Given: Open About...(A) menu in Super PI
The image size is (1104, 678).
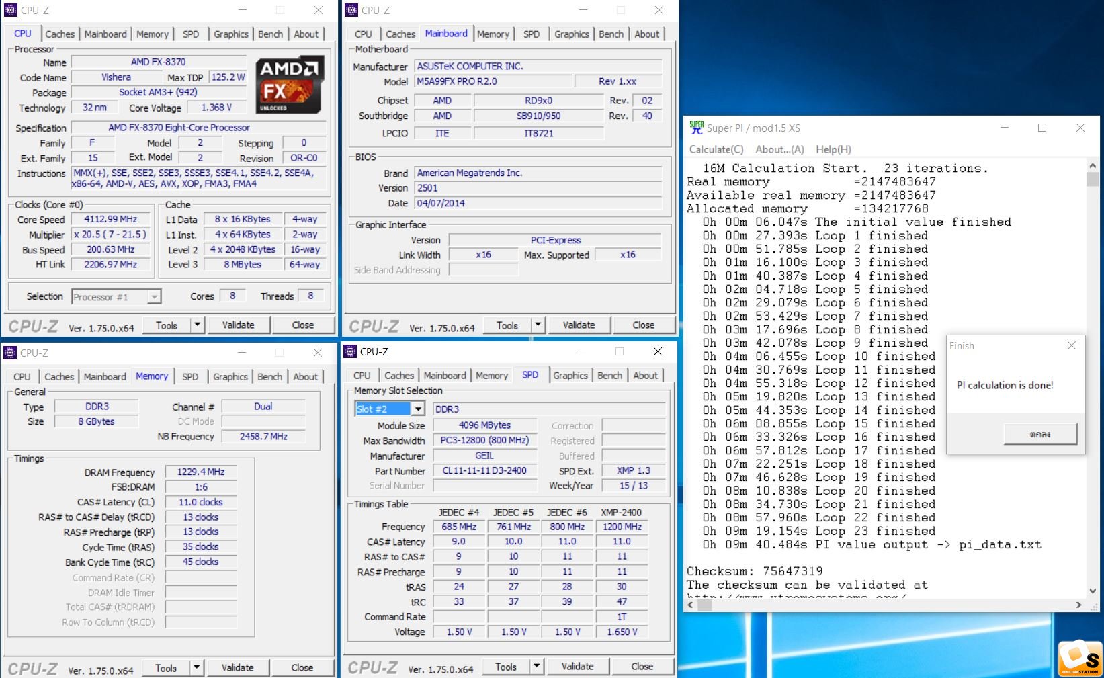Looking at the screenshot, I should (779, 149).
